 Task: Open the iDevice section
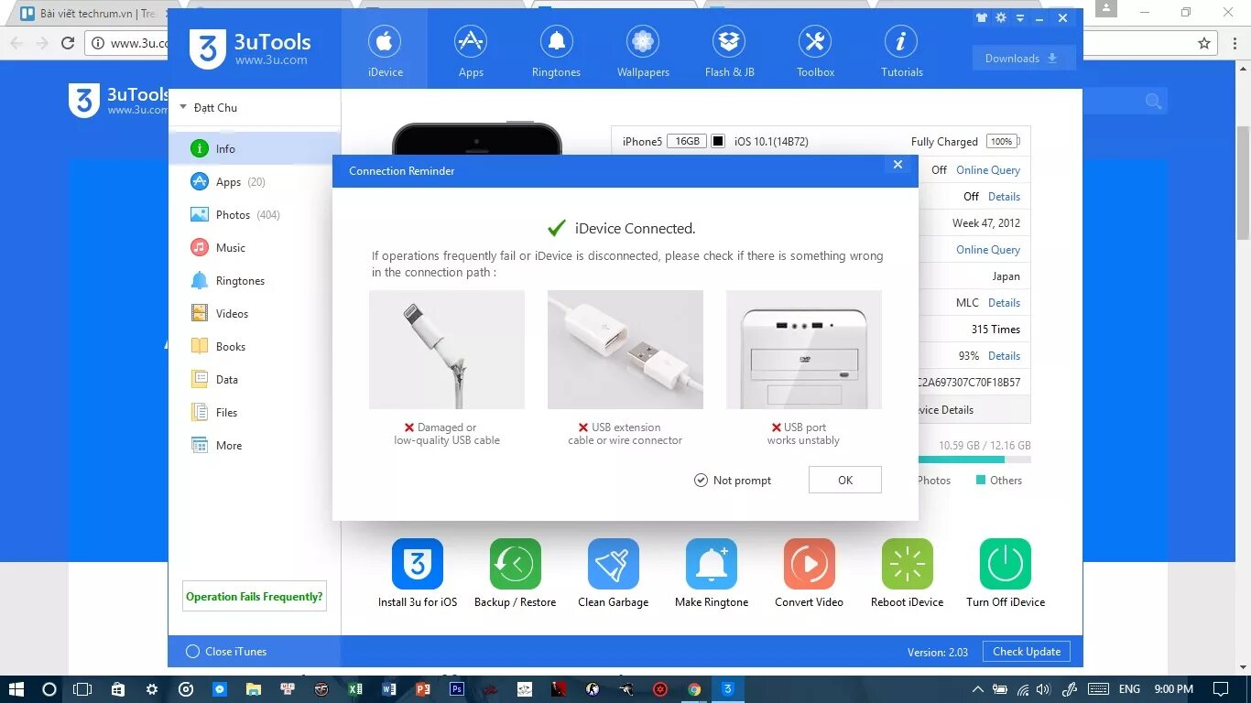(385, 50)
